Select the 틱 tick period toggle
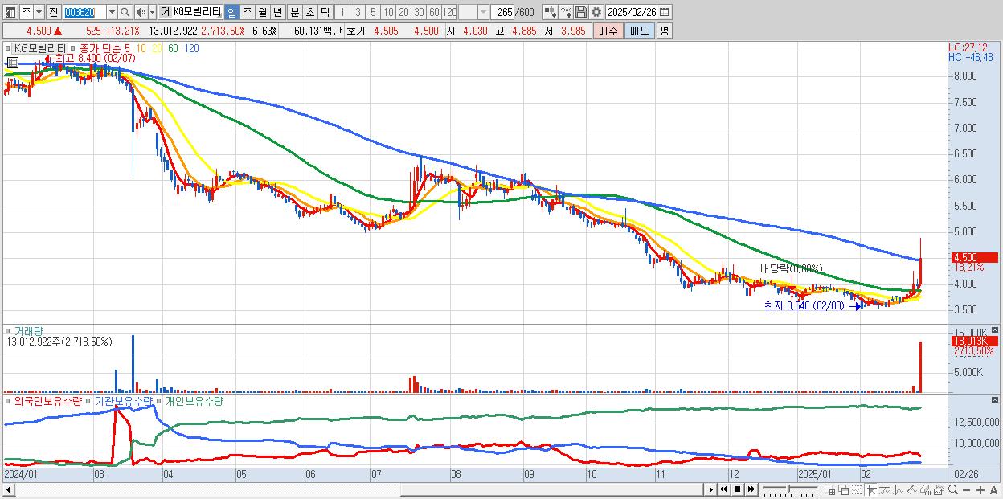 click(x=325, y=12)
